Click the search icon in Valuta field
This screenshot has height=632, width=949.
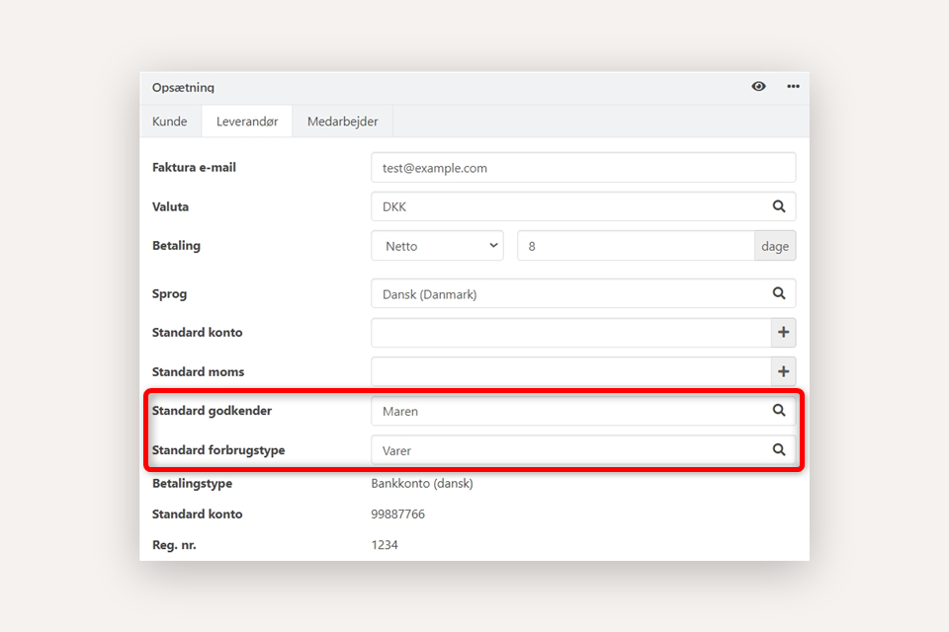pos(779,207)
